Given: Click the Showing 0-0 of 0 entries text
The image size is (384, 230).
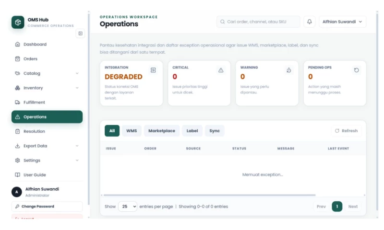Looking at the screenshot, I should point(203,207).
